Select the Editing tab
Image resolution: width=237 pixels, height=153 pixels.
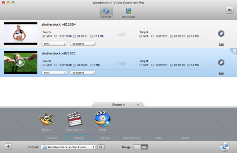[x=79, y=138]
